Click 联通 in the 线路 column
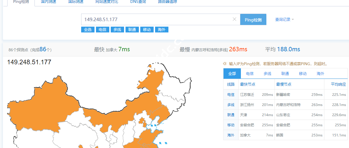 231,115
